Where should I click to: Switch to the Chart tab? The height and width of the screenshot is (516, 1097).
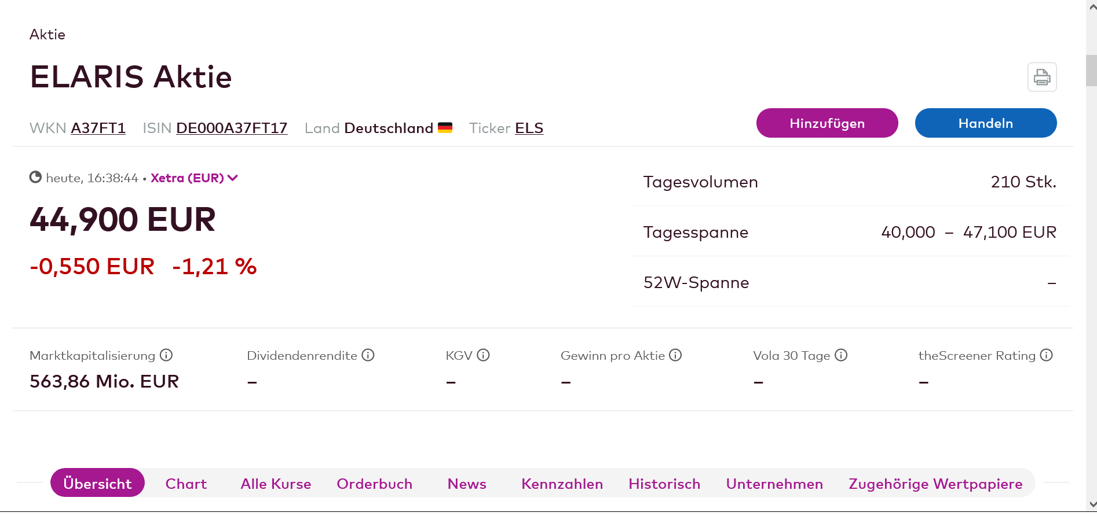pyautogui.click(x=186, y=484)
